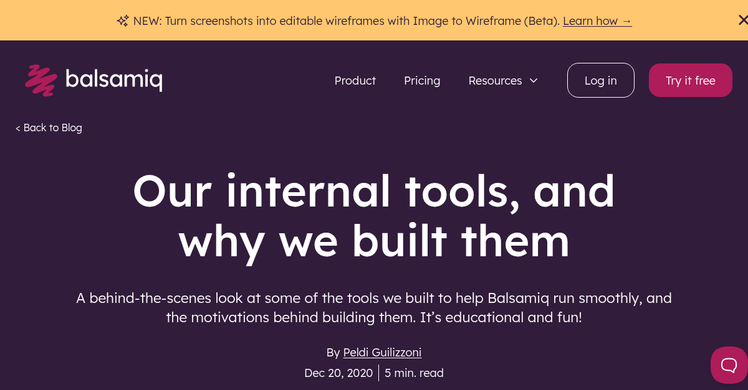748x390 pixels.
Task: Click the Log in button
Action: click(600, 80)
